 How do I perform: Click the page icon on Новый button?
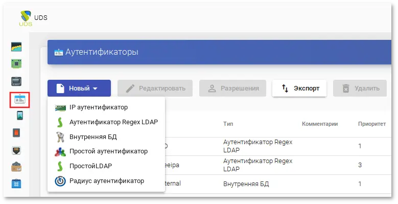[x=60, y=88]
